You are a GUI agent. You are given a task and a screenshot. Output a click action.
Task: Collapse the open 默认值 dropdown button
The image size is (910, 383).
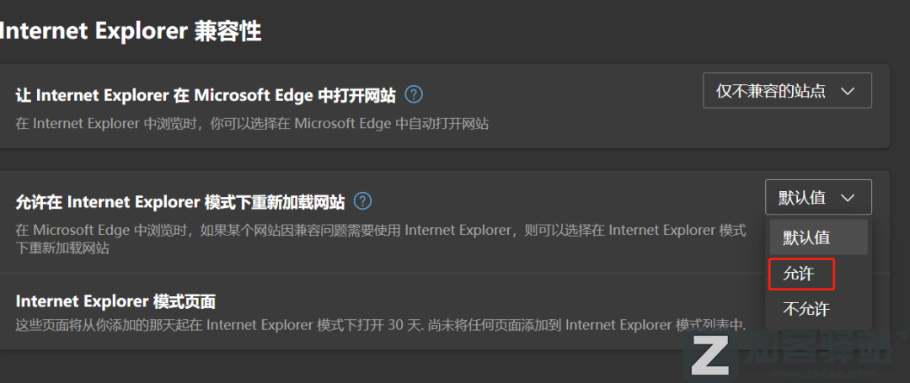(x=818, y=198)
